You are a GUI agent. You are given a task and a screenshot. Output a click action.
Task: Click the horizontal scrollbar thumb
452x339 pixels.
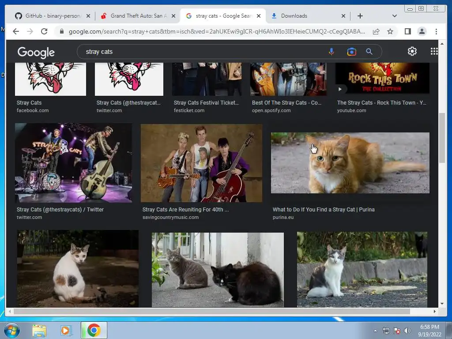211,311
